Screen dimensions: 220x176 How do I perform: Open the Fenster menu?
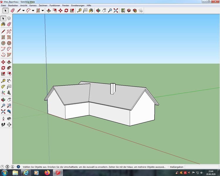tap(66, 6)
